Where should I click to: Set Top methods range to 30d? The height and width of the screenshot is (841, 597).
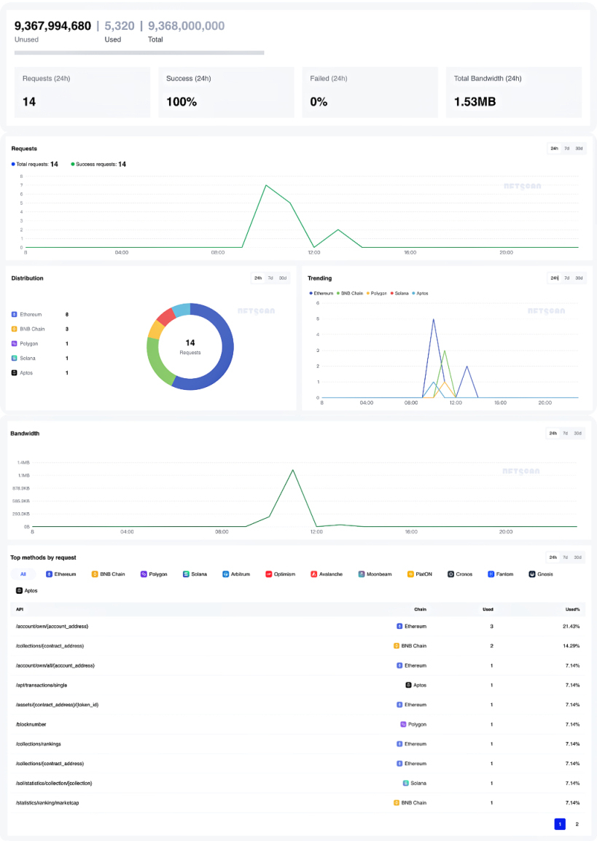pyautogui.click(x=578, y=558)
